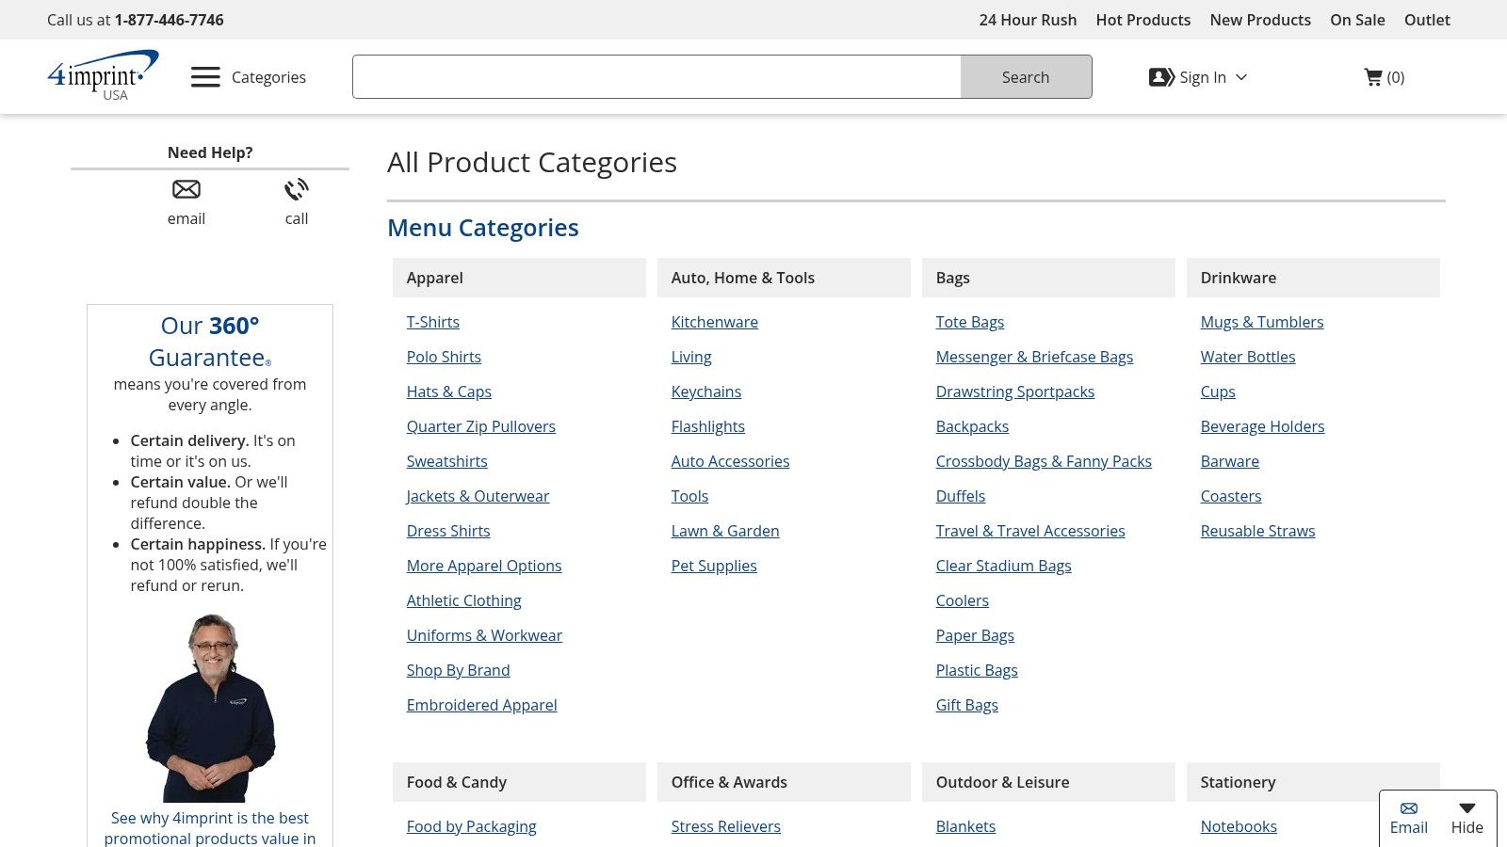Screen dimensions: 1507x847
Task: Go to the On Sale menu item
Action: (1357, 20)
